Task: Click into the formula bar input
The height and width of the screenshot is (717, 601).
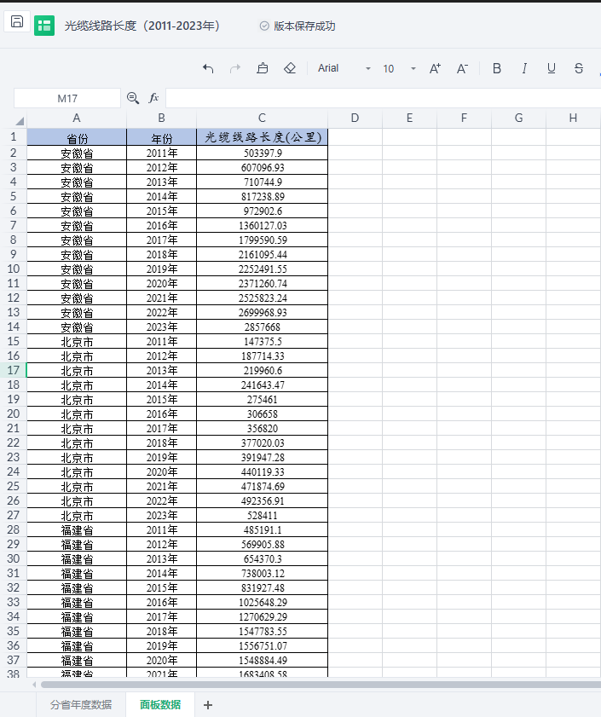Action: pos(384,98)
